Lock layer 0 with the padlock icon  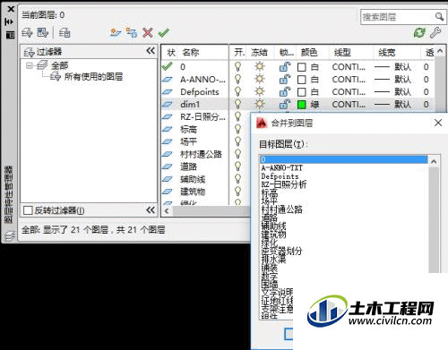tap(285, 66)
